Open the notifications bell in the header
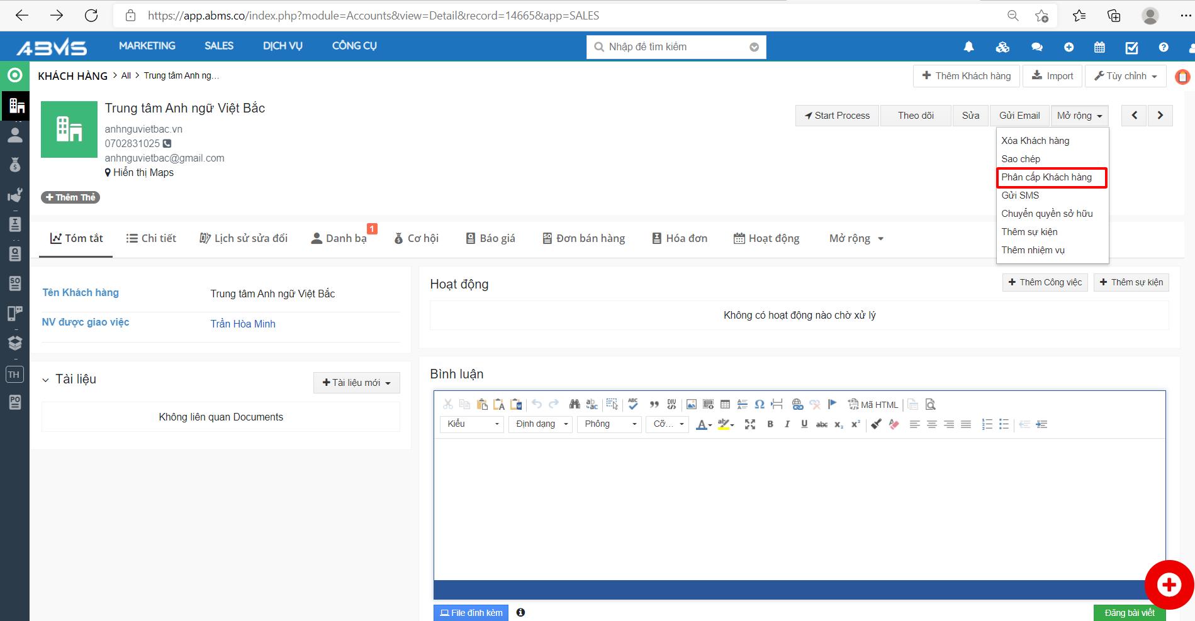1195x621 pixels. [968, 47]
